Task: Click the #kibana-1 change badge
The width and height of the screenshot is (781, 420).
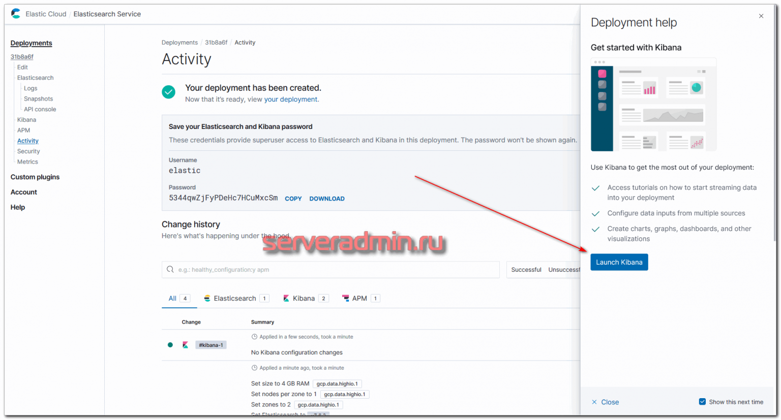Action: click(211, 345)
